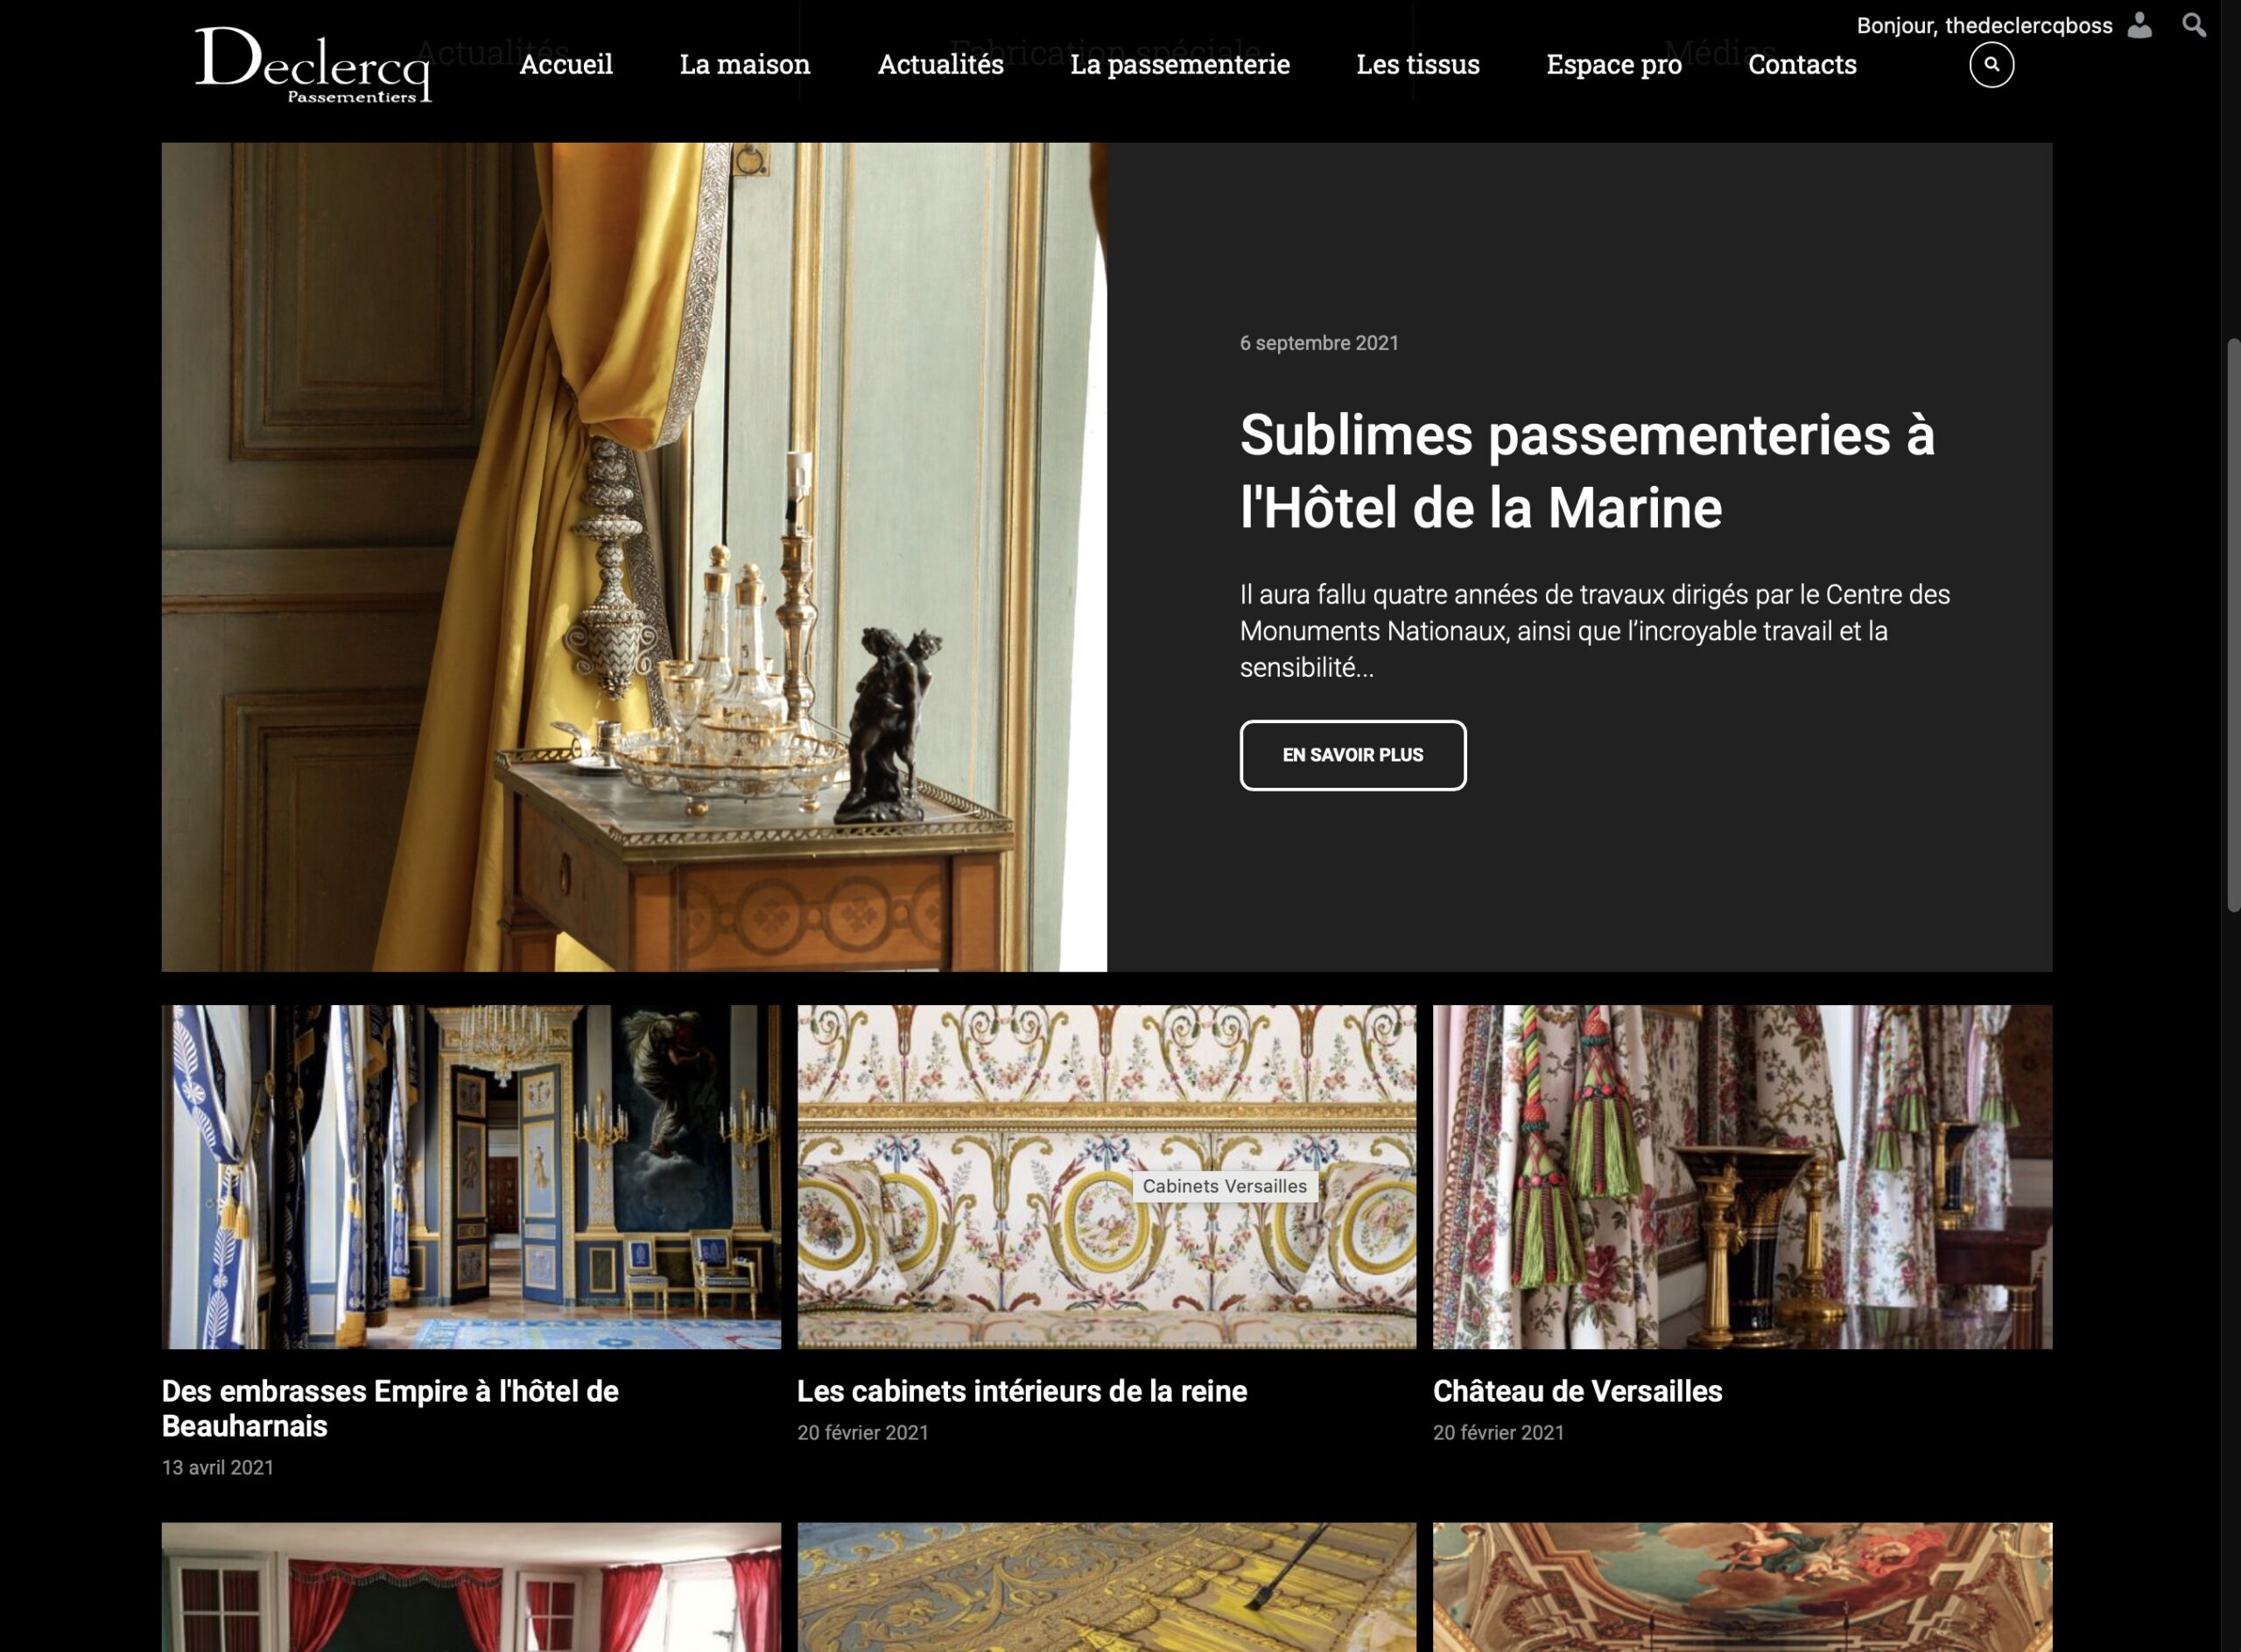Go to Actualités in navigation
Image resolution: width=2241 pixels, height=1652 pixels.
pyautogui.click(x=940, y=65)
